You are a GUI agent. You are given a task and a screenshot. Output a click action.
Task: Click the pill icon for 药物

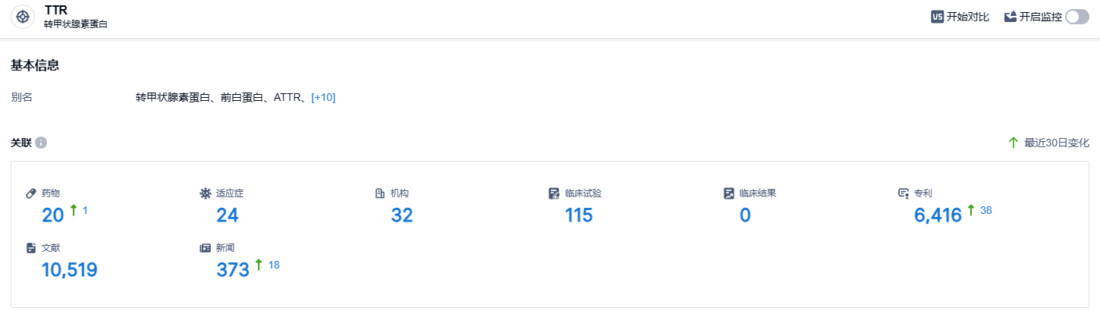tap(31, 193)
